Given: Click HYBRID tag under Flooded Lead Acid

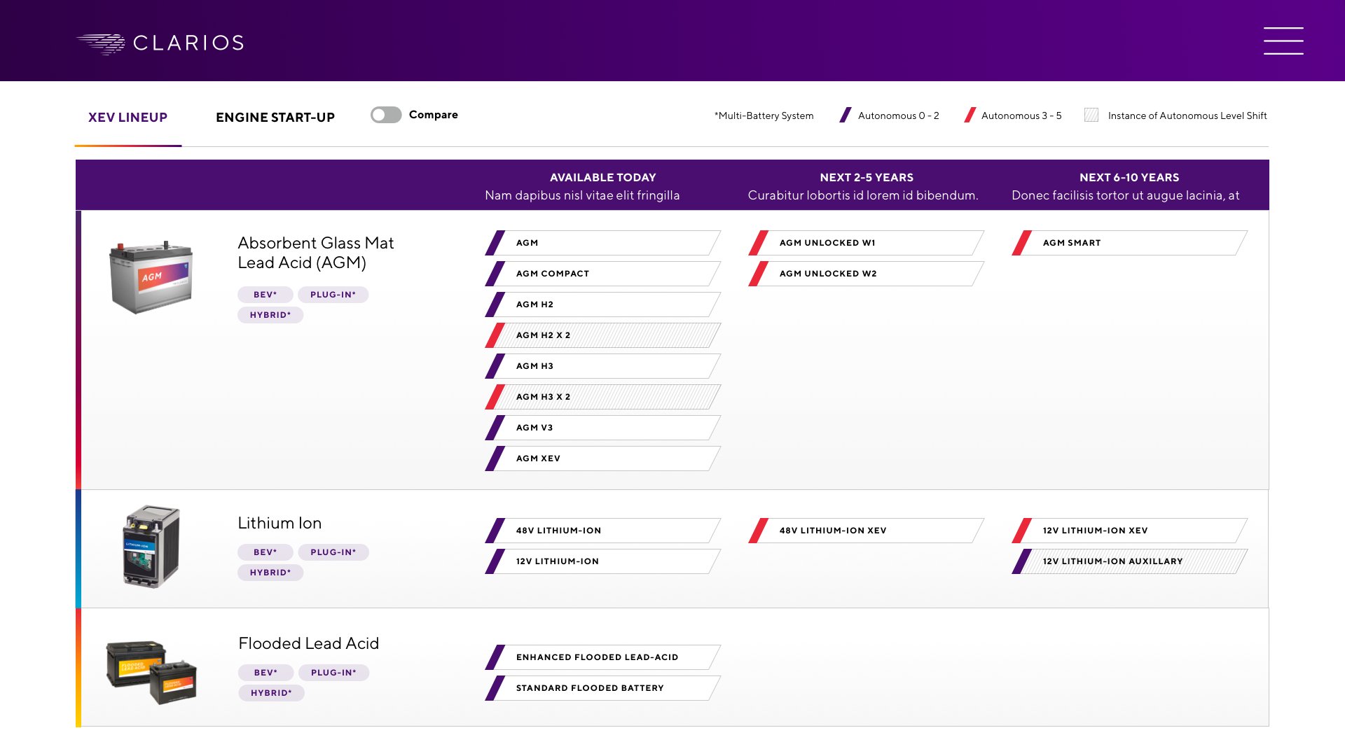Looking at the screenshot, I should (271, 693).
